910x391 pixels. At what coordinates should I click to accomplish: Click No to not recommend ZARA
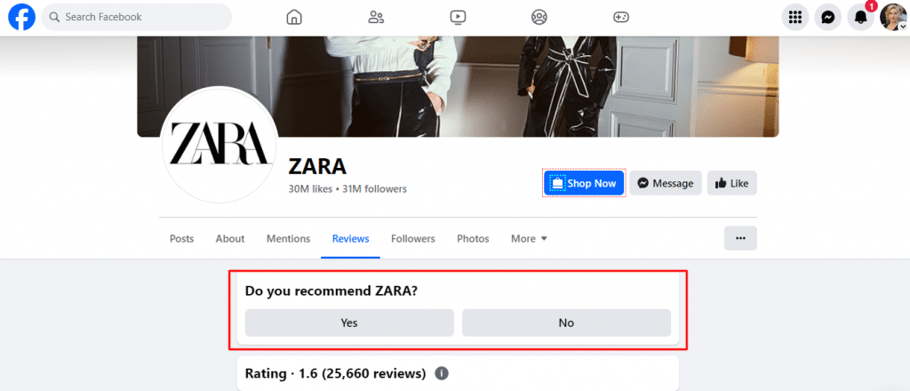[x=566, y=323]
